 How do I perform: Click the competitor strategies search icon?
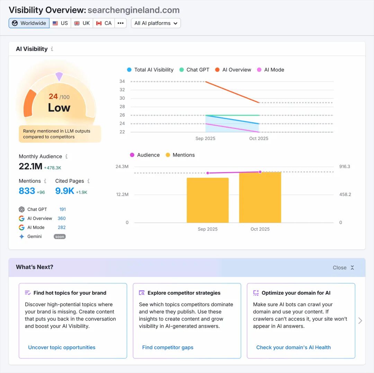click(x=142, y=293)
